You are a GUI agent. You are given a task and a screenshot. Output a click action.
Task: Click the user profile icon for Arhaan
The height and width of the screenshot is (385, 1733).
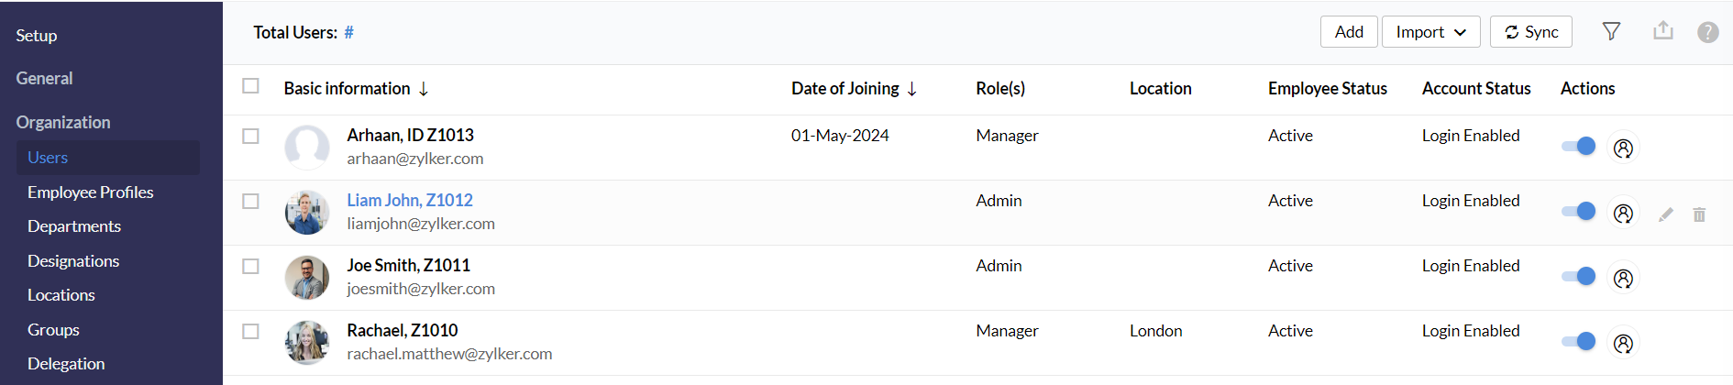1623,148
